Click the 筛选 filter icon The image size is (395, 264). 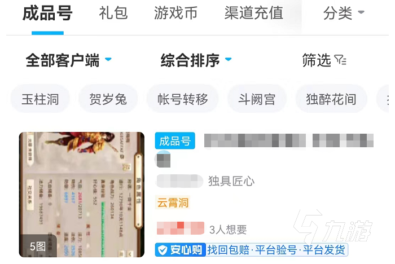pos(340,60)
